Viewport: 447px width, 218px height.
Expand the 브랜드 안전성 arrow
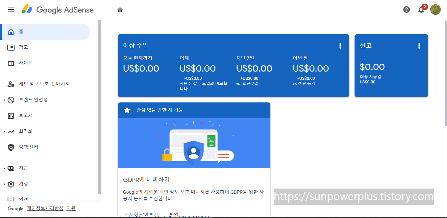tap(4, 100)
